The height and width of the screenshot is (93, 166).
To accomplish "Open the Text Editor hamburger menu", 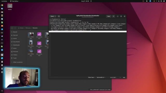I will [x=113, y=16].
